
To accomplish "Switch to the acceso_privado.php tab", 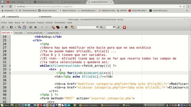I will pos(35,33).
